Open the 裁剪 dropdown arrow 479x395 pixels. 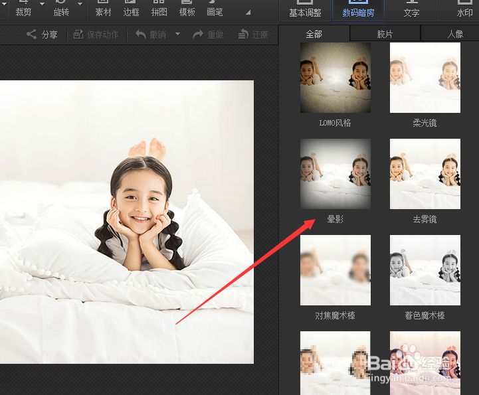pos(42,4)
